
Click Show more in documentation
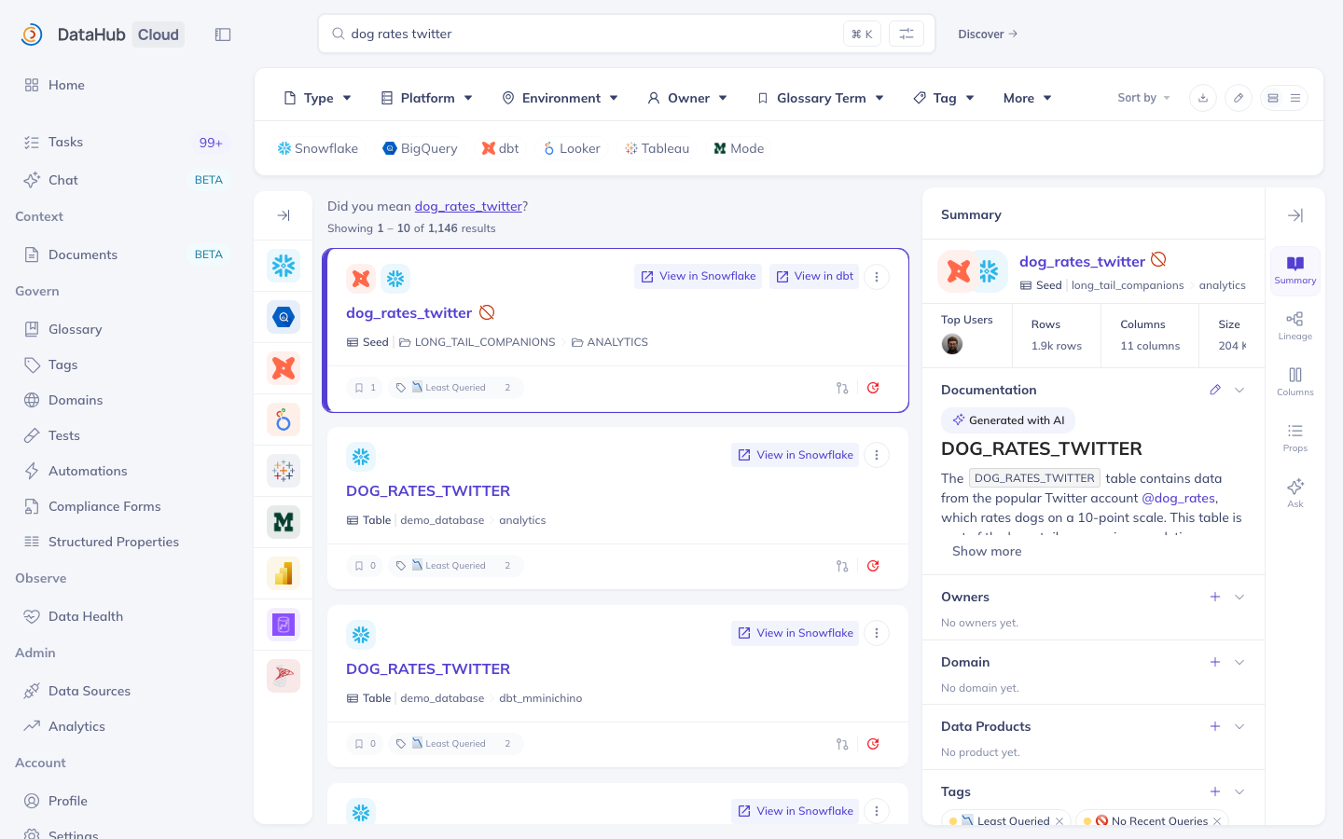click(987, 551)
